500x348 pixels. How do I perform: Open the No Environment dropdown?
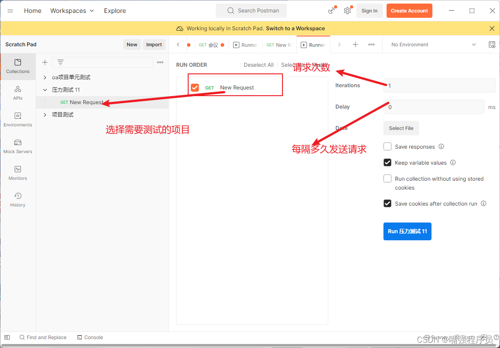[x=434, y=45]
